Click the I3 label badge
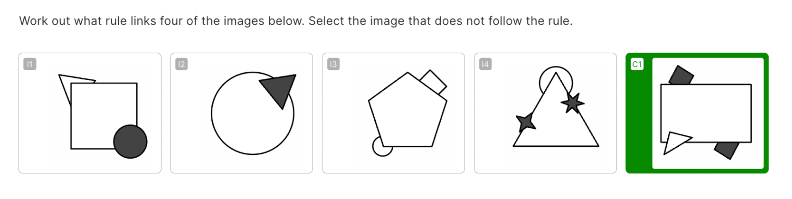Viewport: 792px width, 199px height. (333, 65)
